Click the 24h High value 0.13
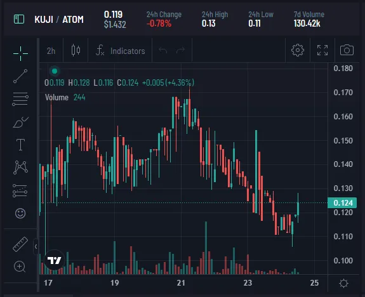Screen dimensions: 365x297 (x=209, y=23)
